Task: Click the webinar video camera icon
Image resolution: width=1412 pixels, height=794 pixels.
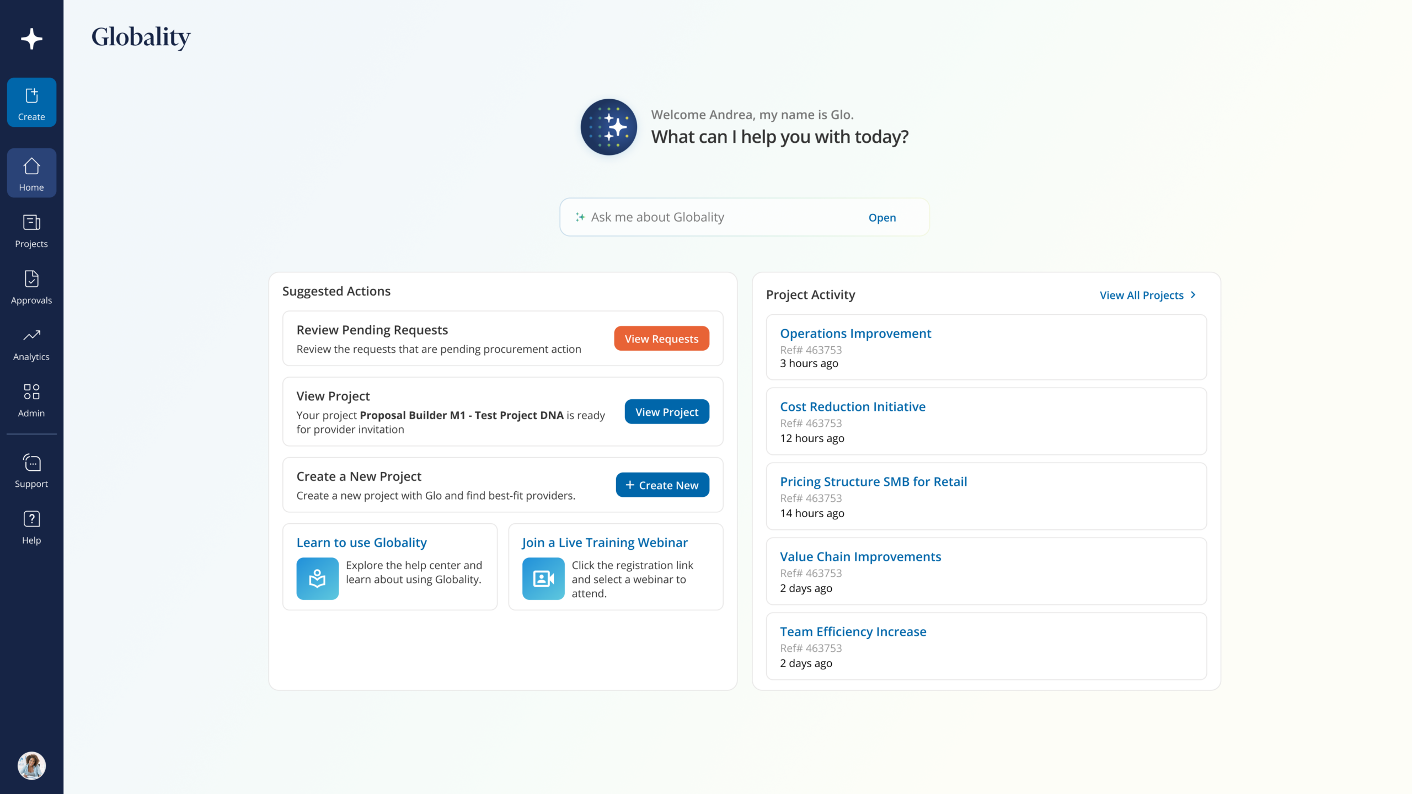Action: [x=543, y=578]
